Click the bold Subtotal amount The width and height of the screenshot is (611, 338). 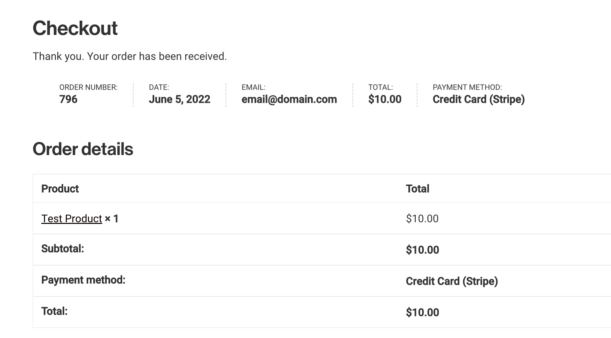pyautogui.click(x=422, y=250)
